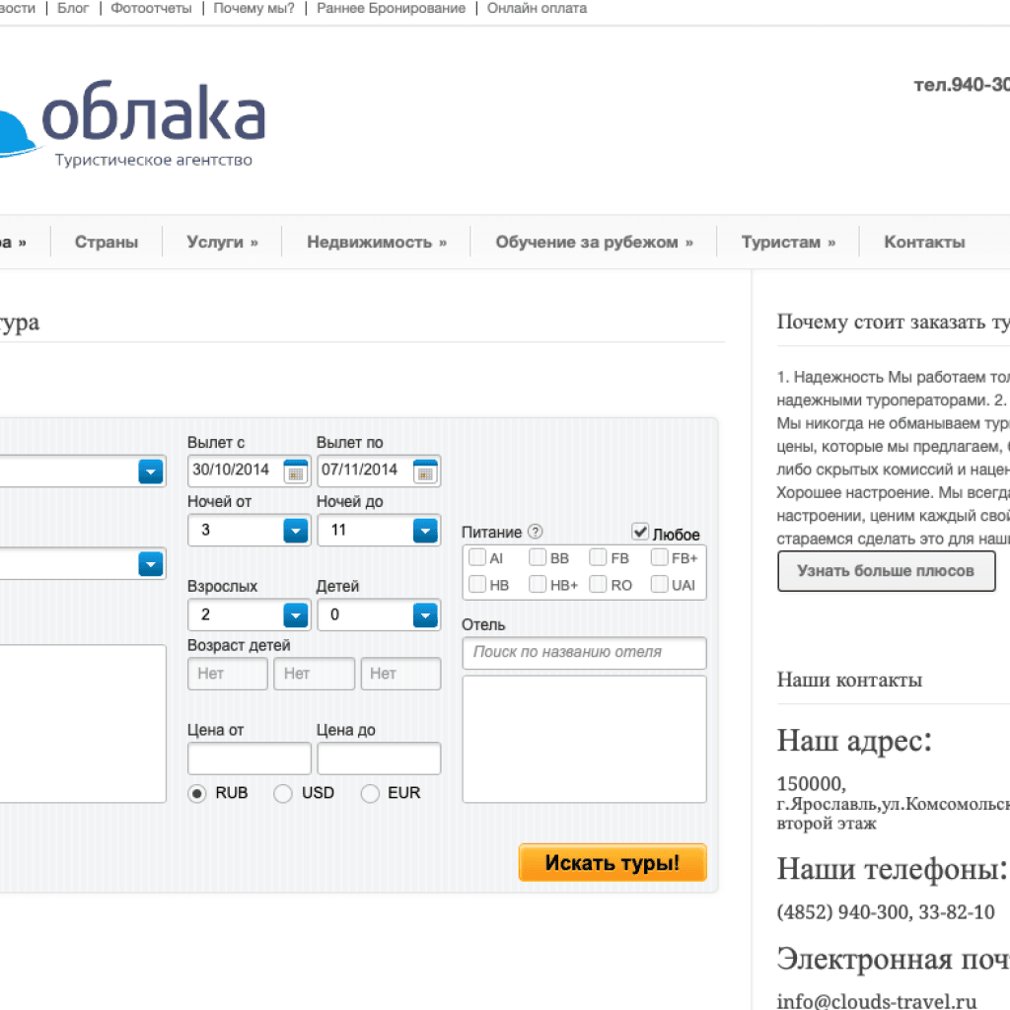1010x1010 pixels.
Task: Open the Взрослых count dropdown
Action: pos(296,615)
